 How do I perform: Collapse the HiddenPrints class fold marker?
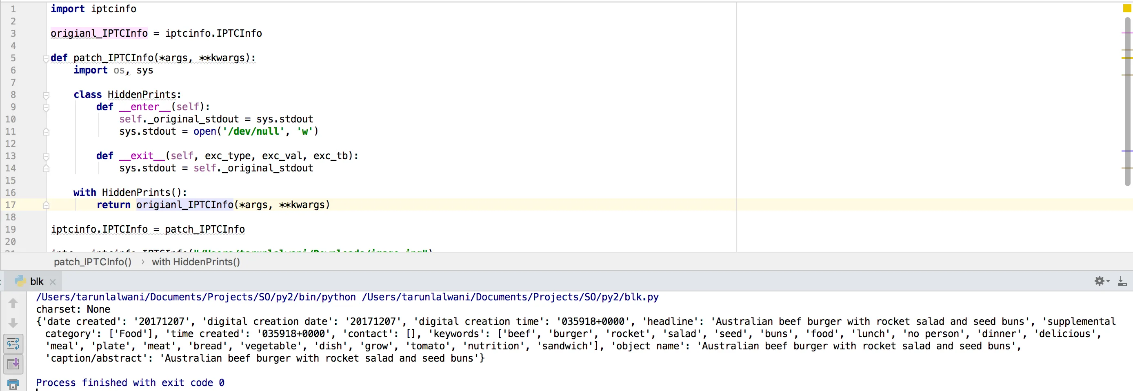click(x=46, y=95)
